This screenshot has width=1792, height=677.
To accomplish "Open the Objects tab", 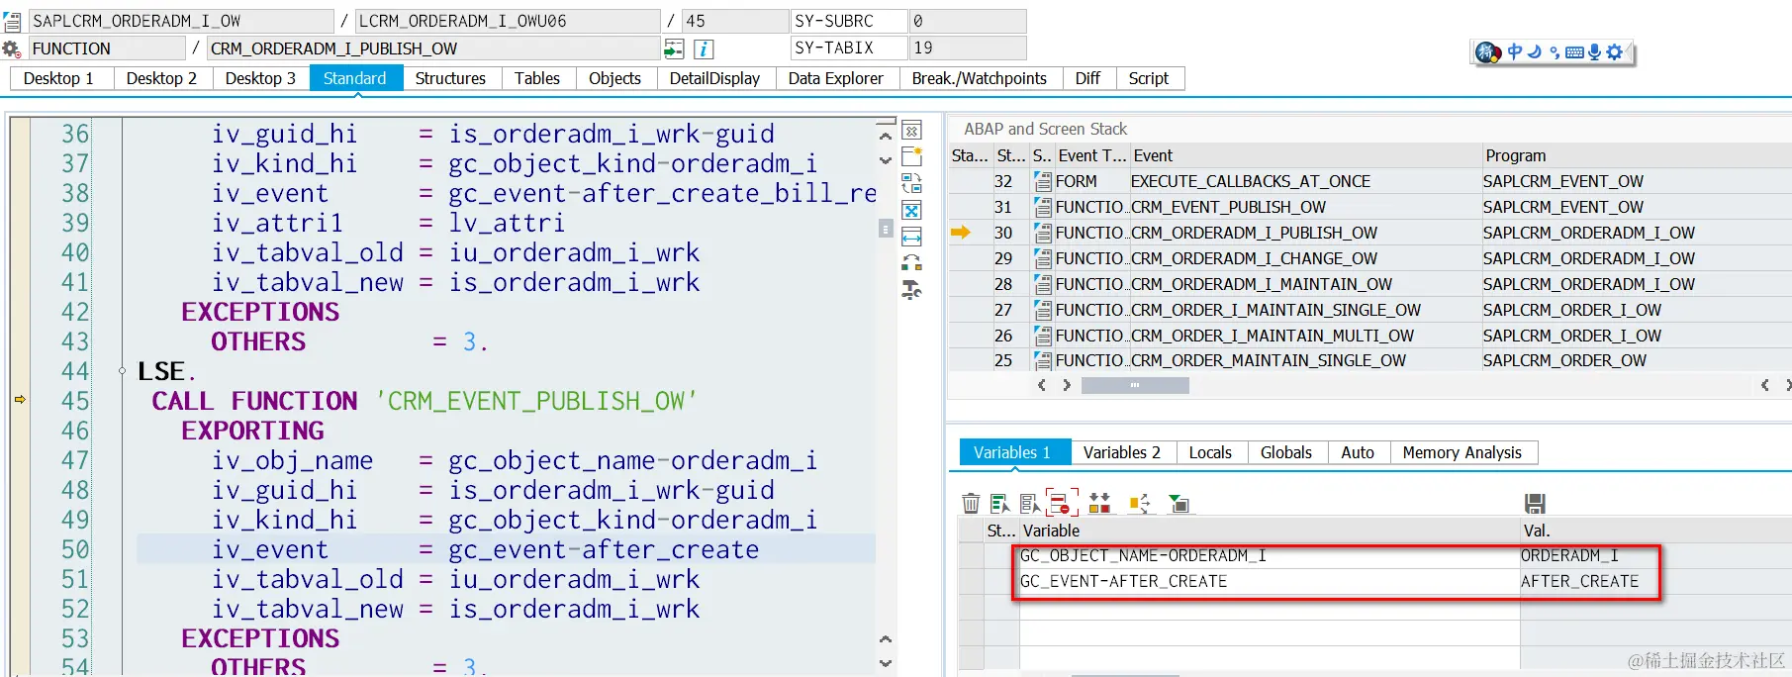I will pos(615,78).
